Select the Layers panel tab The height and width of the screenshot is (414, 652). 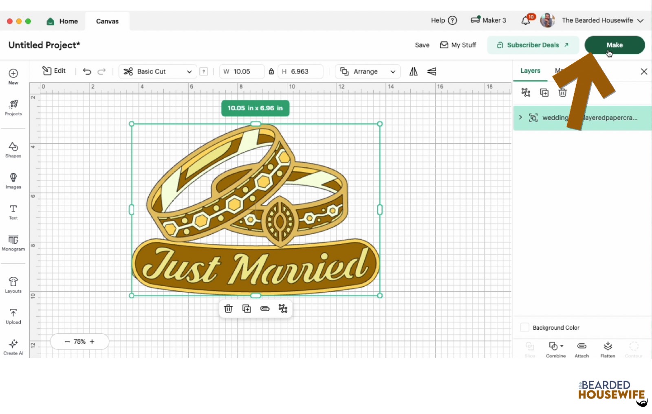[530, 71]
